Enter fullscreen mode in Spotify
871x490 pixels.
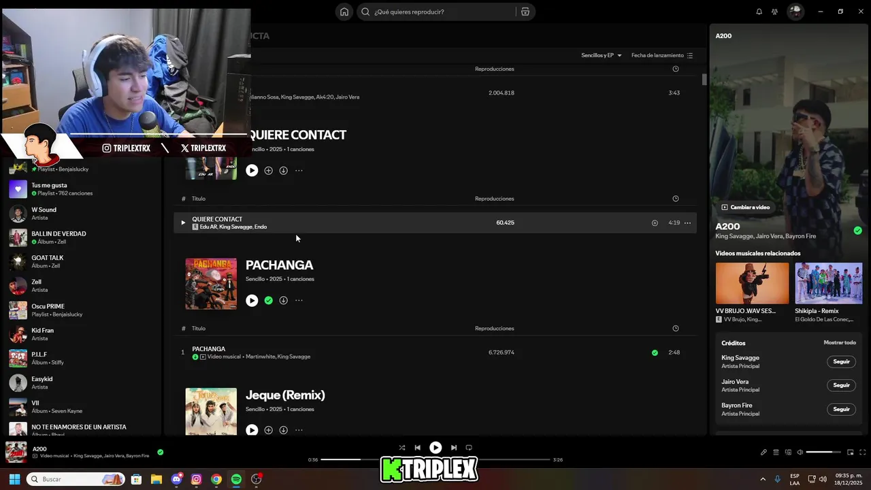coord(863,453)
